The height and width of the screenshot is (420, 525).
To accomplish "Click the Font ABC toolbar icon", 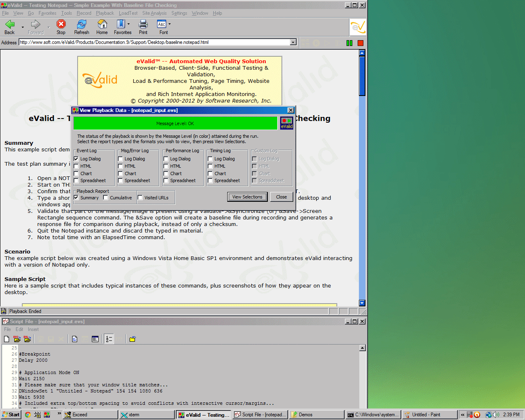I will pyautogui.click(x=162, y=24).
